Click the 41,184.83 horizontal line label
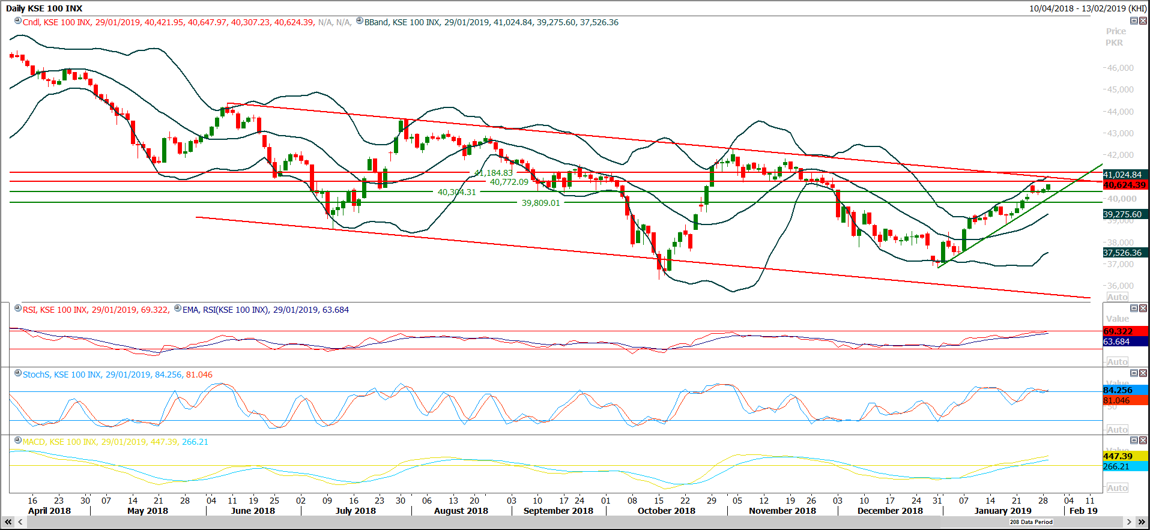The width and height of the screenshot is (1150, 530). 494,173
